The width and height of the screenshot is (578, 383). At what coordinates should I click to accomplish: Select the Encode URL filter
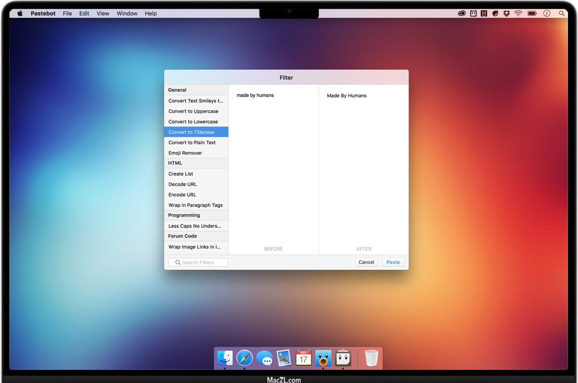point(182,195)
